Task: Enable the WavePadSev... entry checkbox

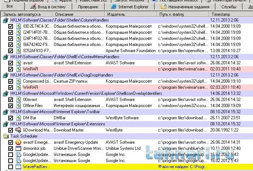Action: click(x=11, y=167)
